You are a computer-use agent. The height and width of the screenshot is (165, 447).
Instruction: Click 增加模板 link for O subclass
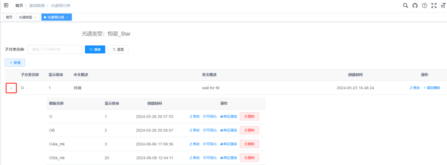point(432,88)
